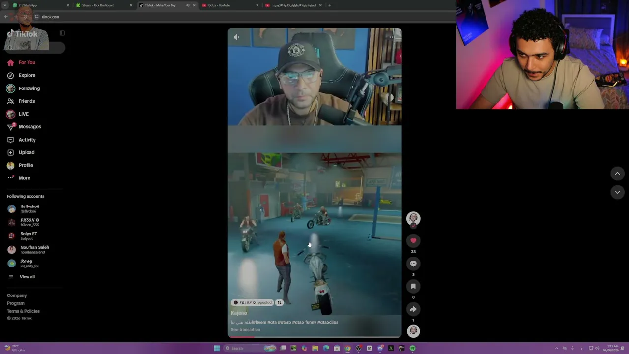The height and width of the screenshot is (354, 629).
Task: Open CapCut from the taskbar
Action: tap(369, 348)
